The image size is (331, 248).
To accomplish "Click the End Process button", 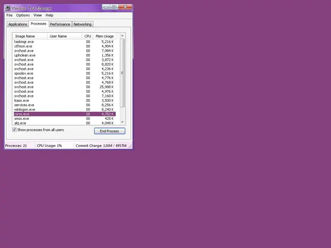I will (110, 131).
